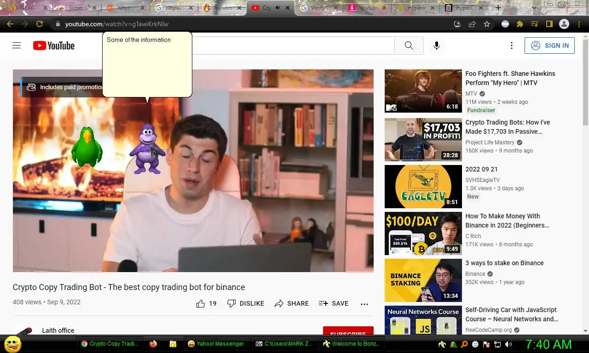Open Self-Driving Car with JavaScript Course title
589x353 pixels.
[512, 314]
